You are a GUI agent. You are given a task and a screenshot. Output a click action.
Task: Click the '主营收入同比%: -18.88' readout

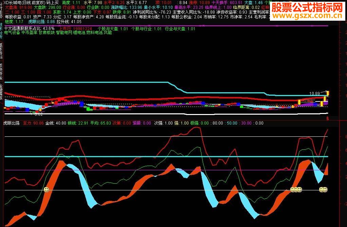click(194, 12)
